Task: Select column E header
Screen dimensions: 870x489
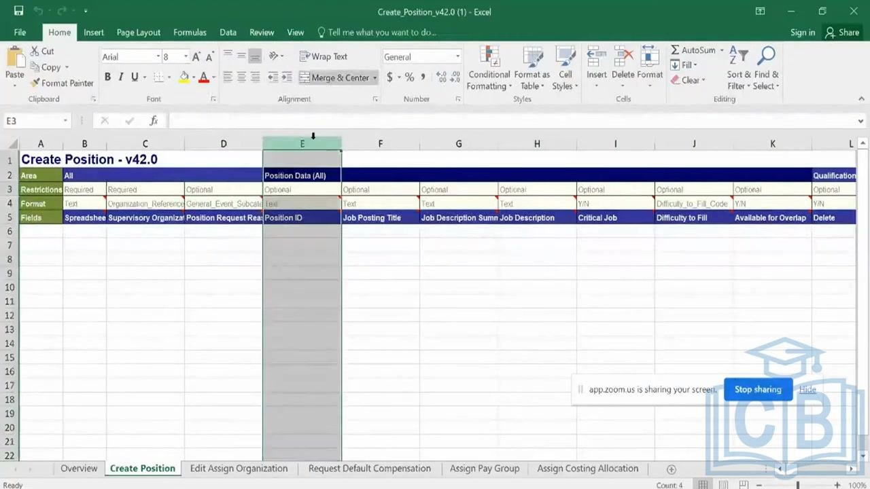Action: coord(302,143)
